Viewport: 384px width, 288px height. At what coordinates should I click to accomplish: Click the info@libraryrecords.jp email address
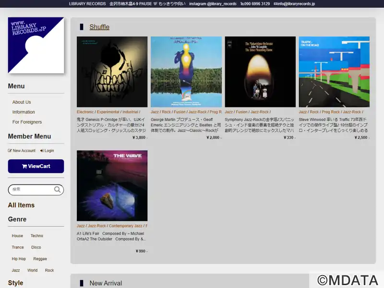294,4
